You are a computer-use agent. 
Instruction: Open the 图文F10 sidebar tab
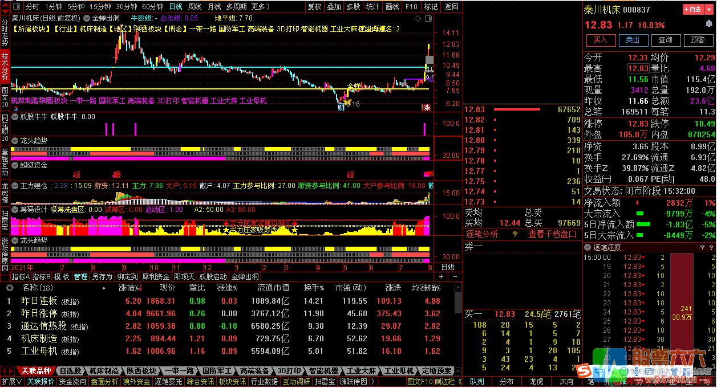(x=5, y=98)
